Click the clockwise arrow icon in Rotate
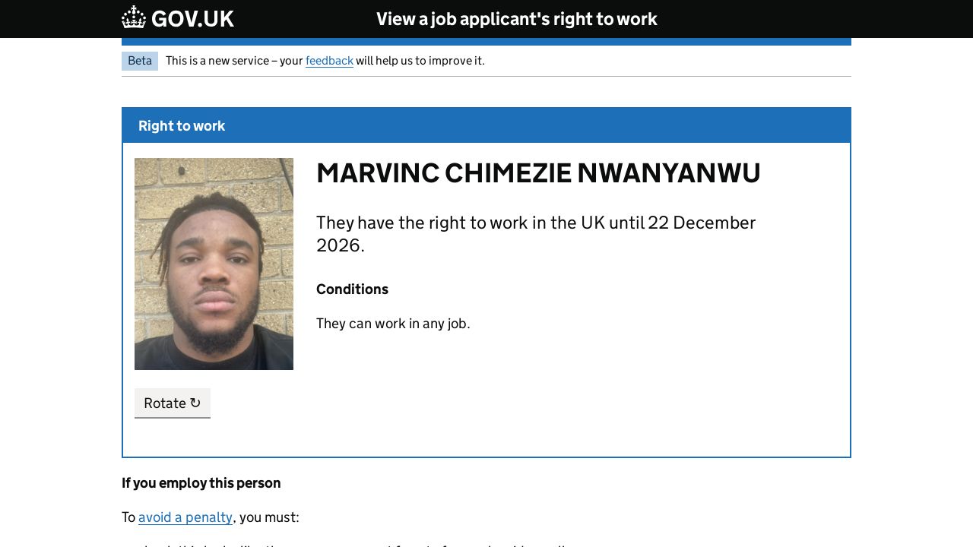 point(195,403)
